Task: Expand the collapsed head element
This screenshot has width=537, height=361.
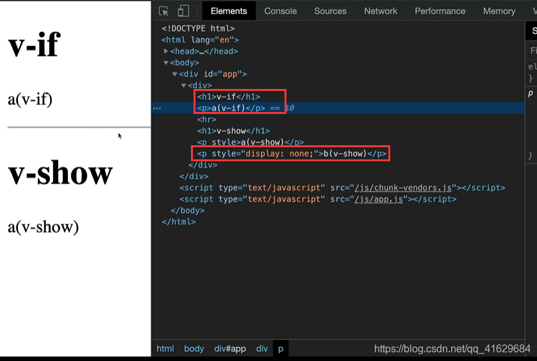Action: 166,51
